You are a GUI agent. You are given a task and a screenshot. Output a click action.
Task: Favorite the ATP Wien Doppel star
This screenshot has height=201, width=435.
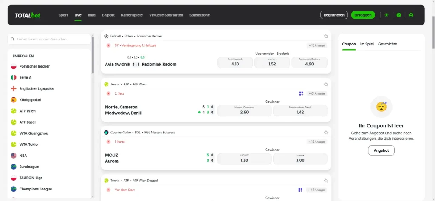click(326, 181)
